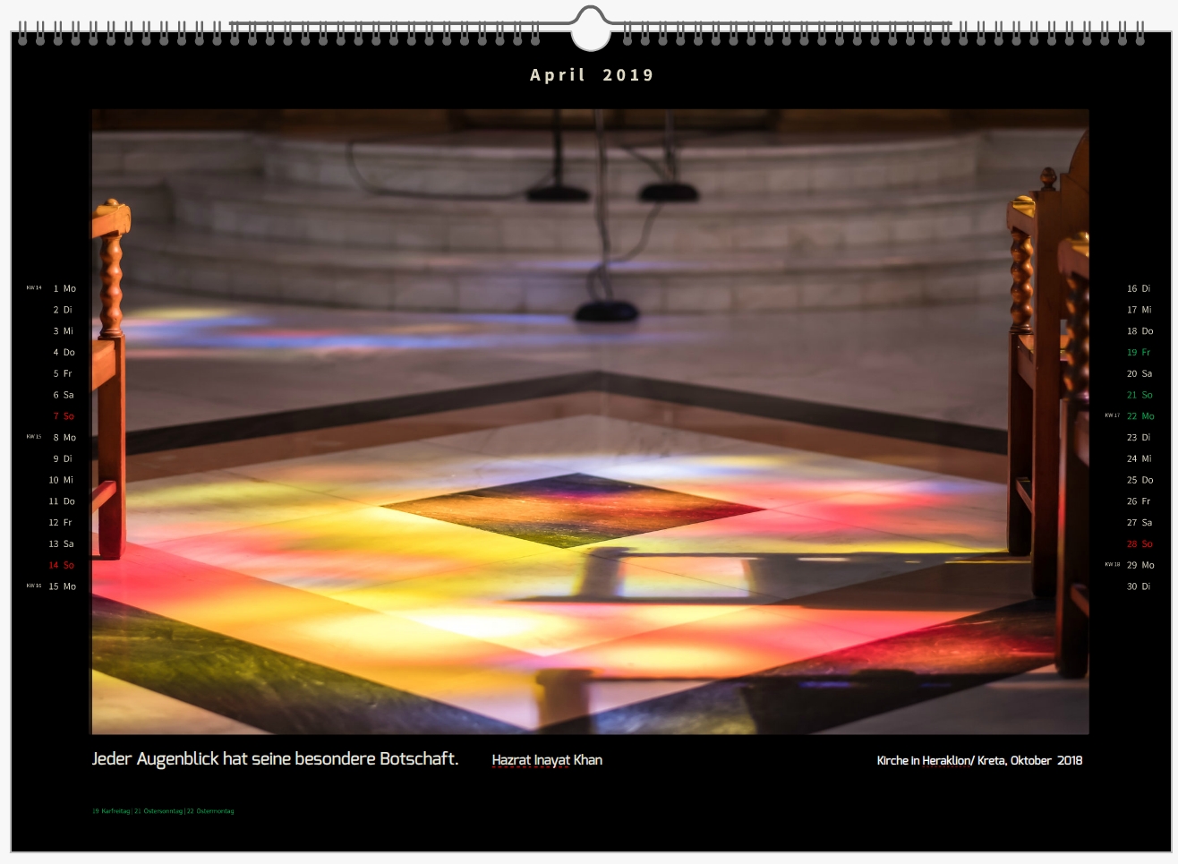This screenshot has width=1178, height=864.
Task: Click calendar day '1 Mo'
Action: click(x=64, y=288)
